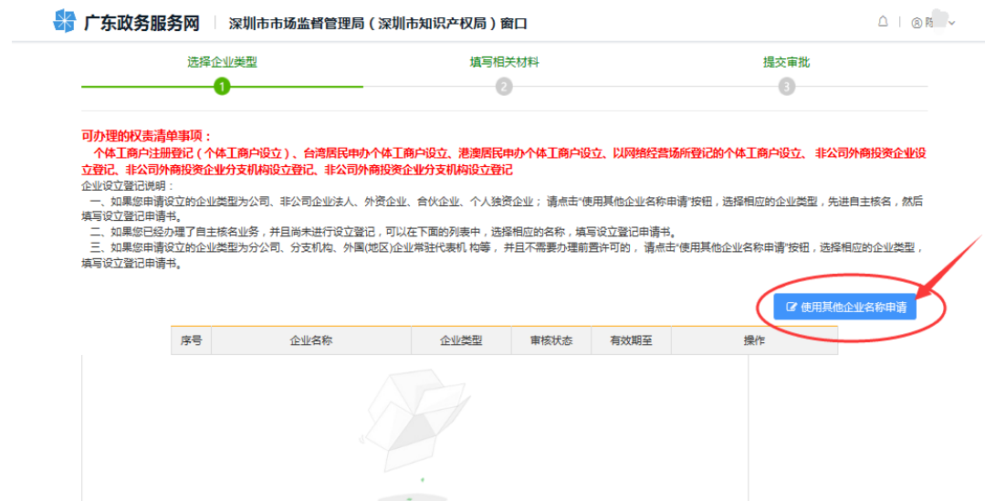
Task: Open notifications via the bell icon
Action: [883, 22]
